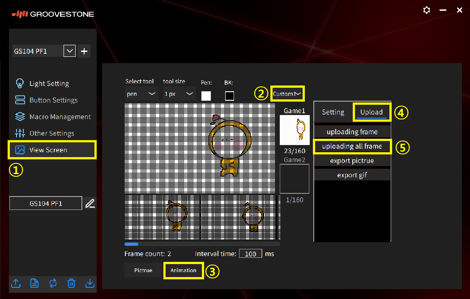Click the export gif button
Viewport: 470px width, 299px height.
point(352,175)
